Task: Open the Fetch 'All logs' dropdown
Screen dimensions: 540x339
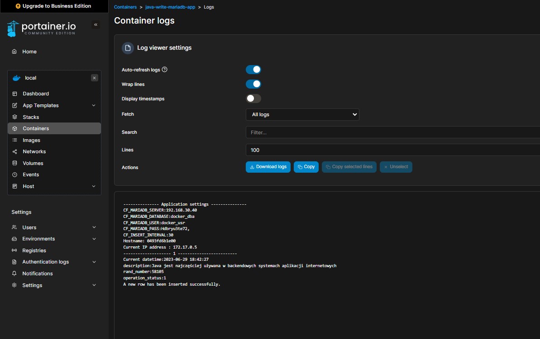Action: [x=302, y=114]
